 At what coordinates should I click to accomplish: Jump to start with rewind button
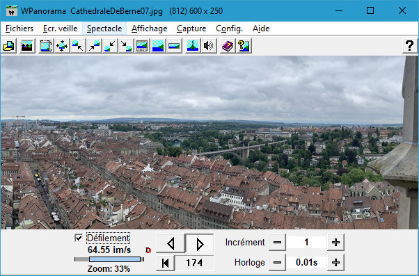click(166, 263)
